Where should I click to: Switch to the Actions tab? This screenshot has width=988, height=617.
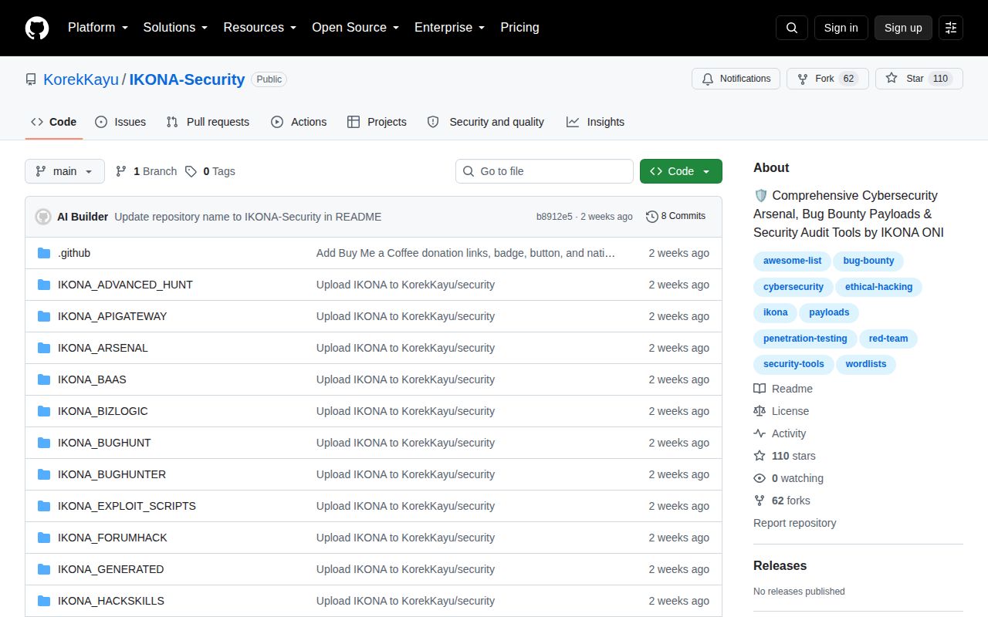[x=299, y=122]
